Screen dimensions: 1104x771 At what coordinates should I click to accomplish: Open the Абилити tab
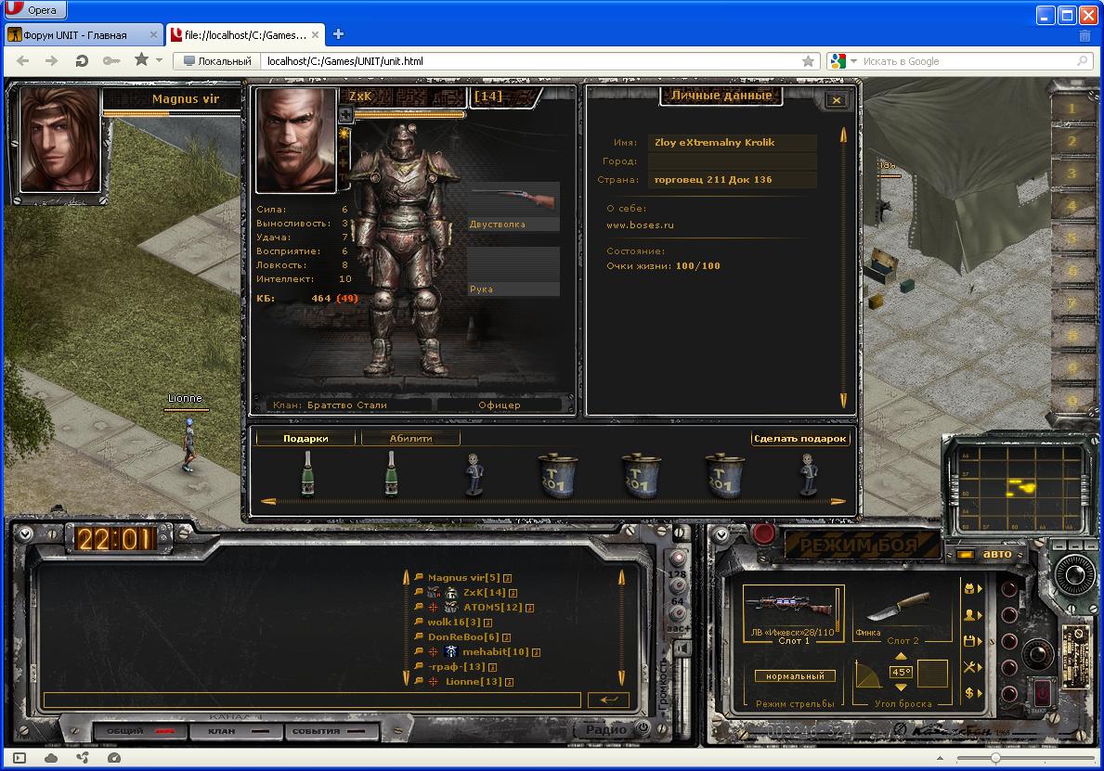pyautogui.click(x=410, y=438)
